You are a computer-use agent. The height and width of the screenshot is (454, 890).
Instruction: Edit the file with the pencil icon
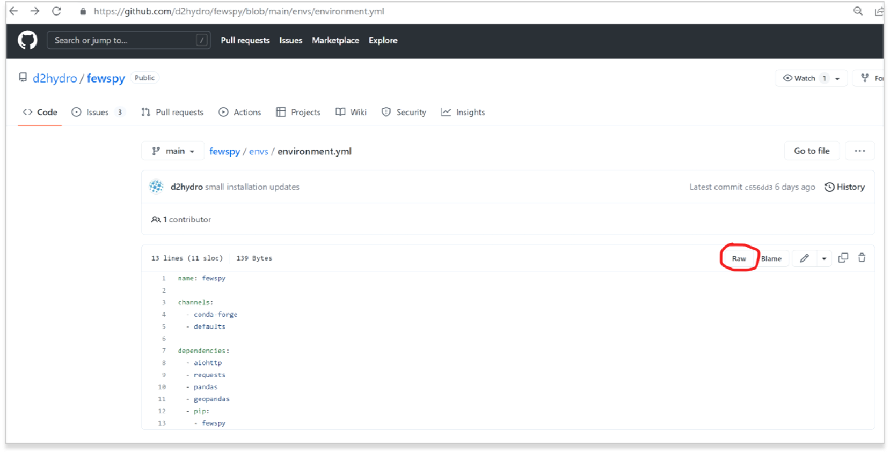point(804,258)
